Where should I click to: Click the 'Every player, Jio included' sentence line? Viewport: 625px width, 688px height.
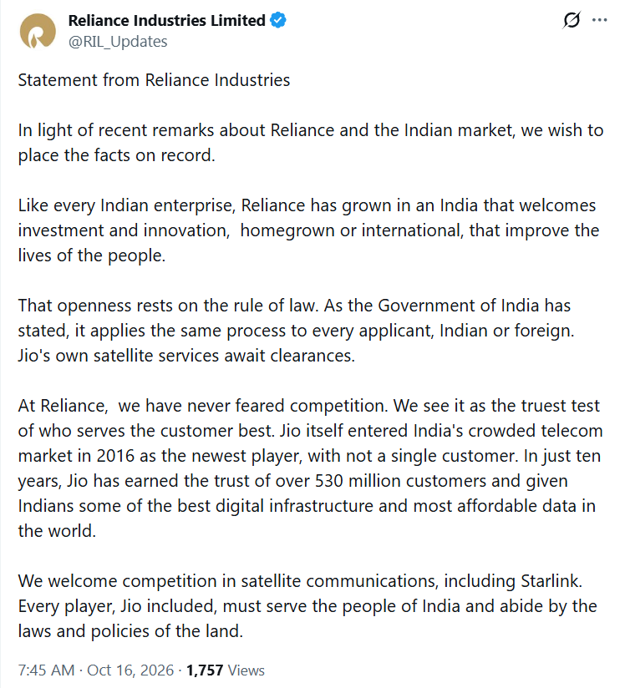point(307,606)
